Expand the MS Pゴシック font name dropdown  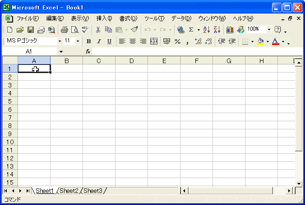coord(60,41)
